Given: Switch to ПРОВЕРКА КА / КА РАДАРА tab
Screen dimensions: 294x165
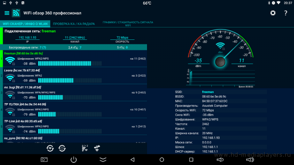Looking at the screenshot, I should [x=74, y=24].
